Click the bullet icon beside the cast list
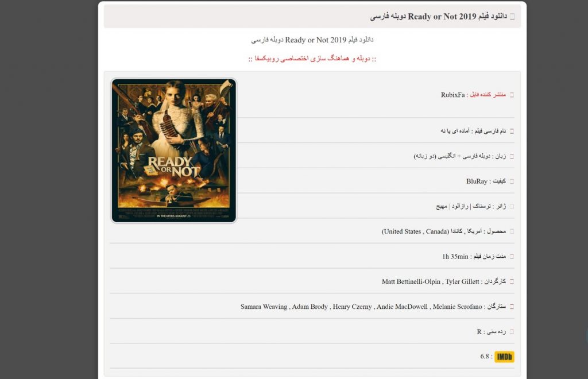Screen dimensions: 588x379 point(512,307)
